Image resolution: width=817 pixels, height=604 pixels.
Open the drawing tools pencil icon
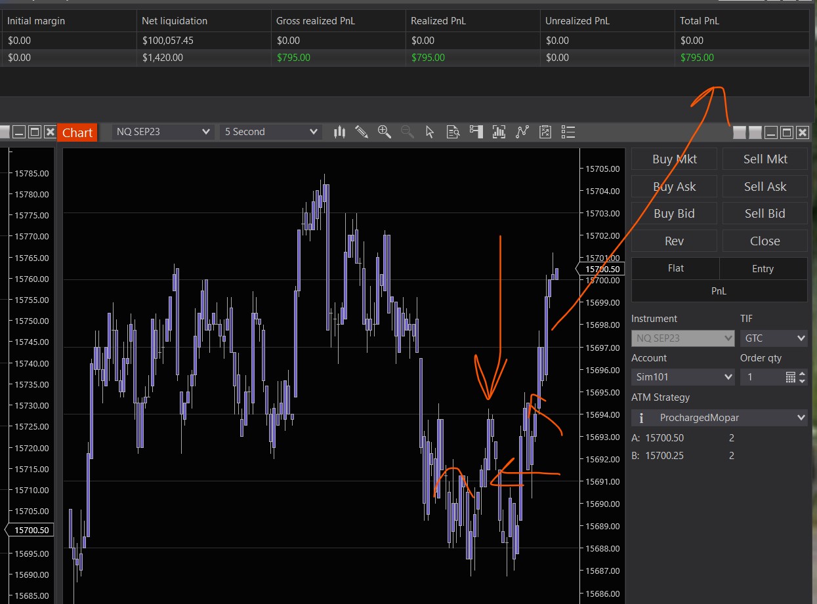point(362,132)
